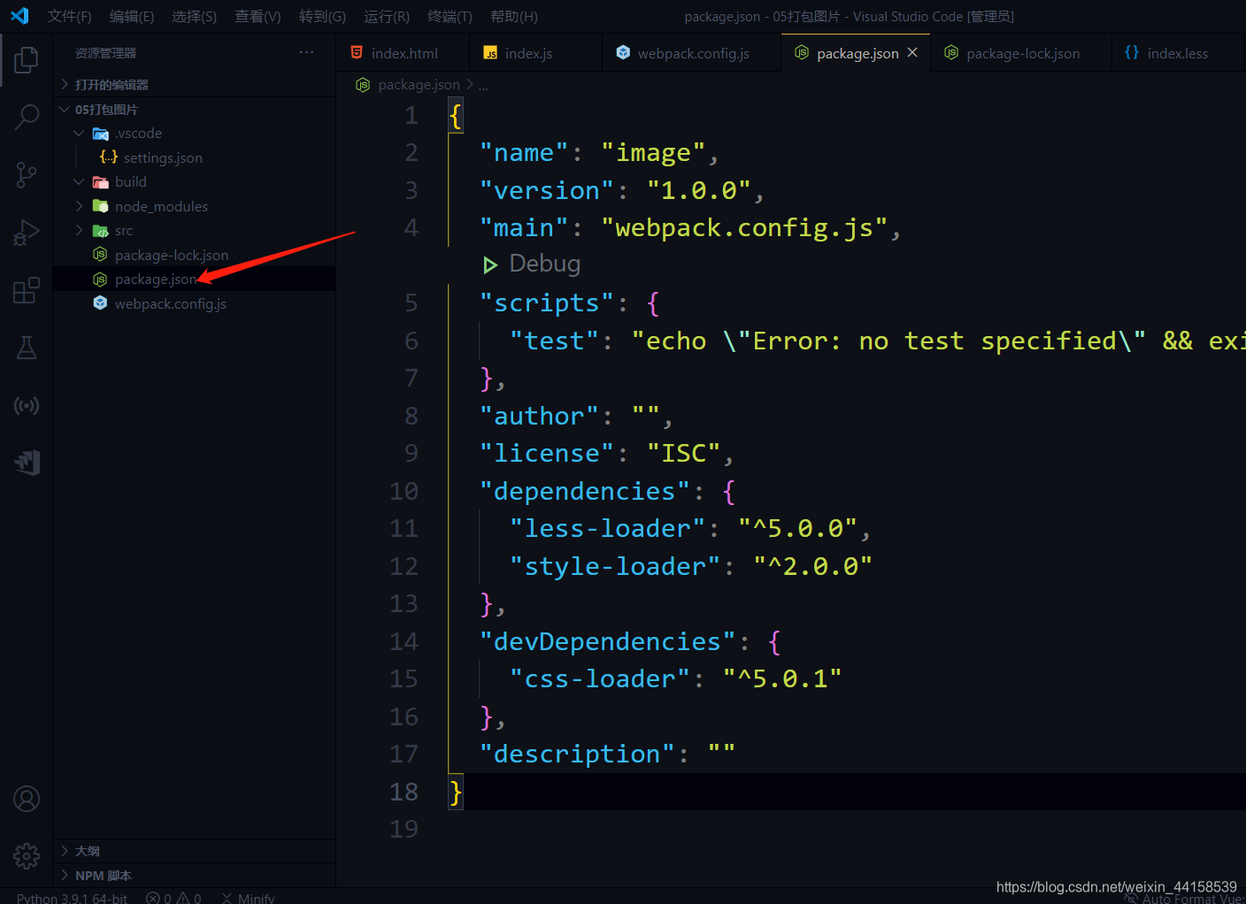The width and height of the screenshot is (1246, 904).
Task: Open the Manage gear settings icon
Action: coord(27,855)
